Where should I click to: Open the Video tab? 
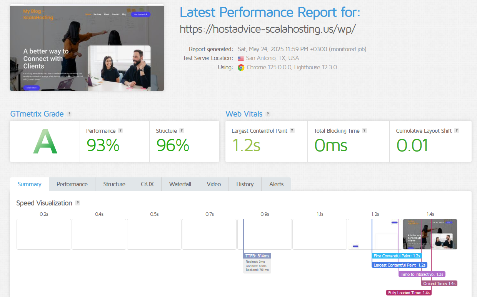[x=213, y=184]
